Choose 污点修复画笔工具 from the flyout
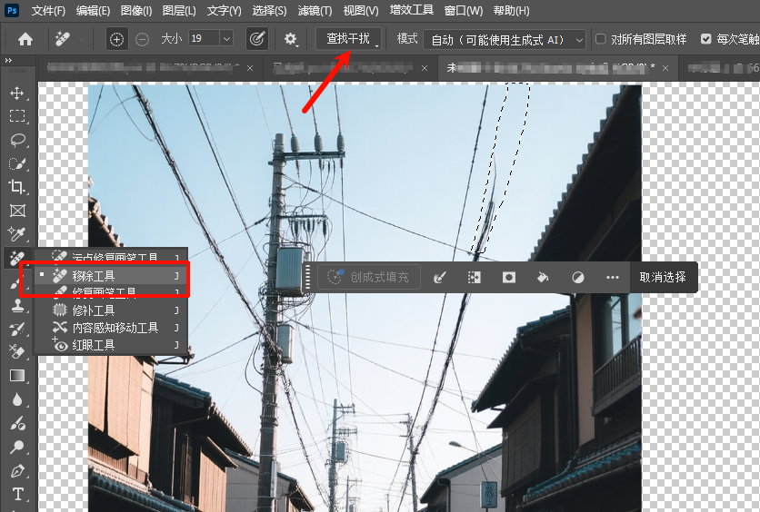The image size is (760, 512). [111, 258]
